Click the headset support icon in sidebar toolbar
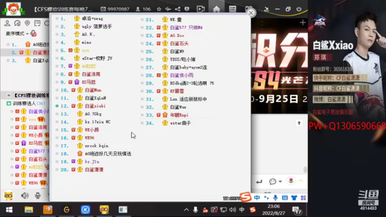This screenshot has width=386, height=217. [x=17, y=23]
